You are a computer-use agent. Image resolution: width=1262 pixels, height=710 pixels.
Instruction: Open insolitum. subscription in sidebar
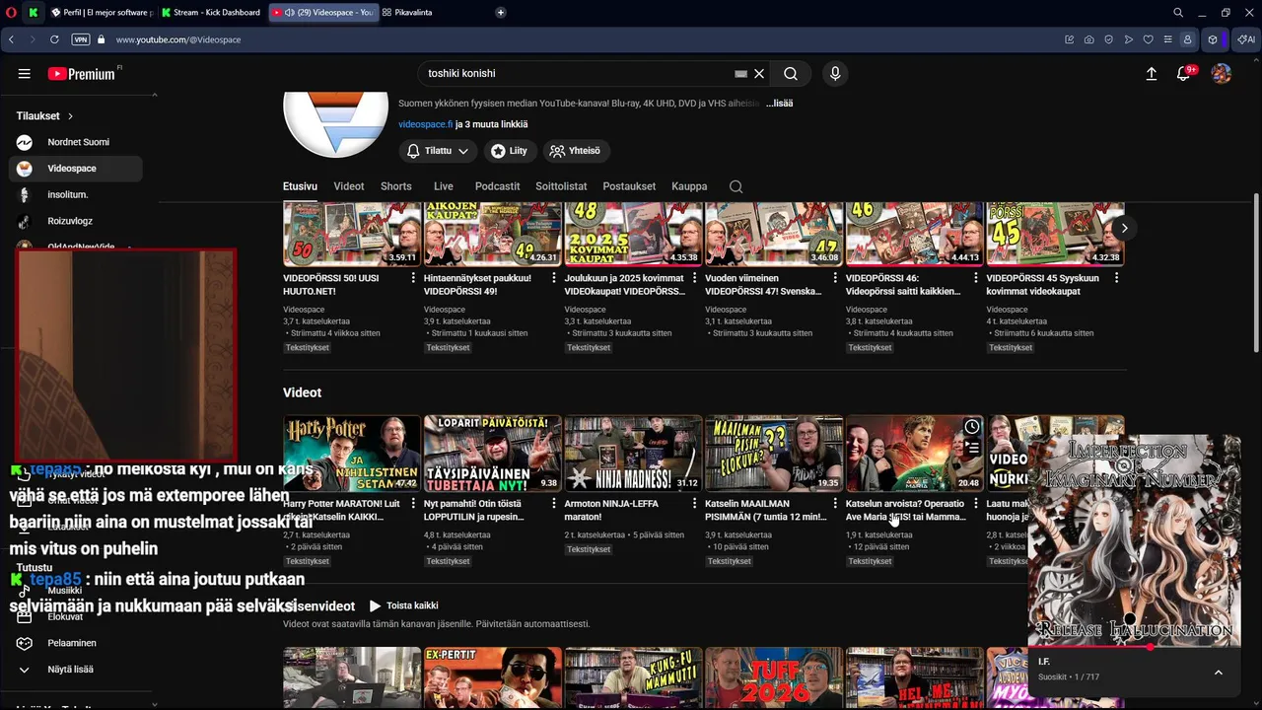point(76,194)
